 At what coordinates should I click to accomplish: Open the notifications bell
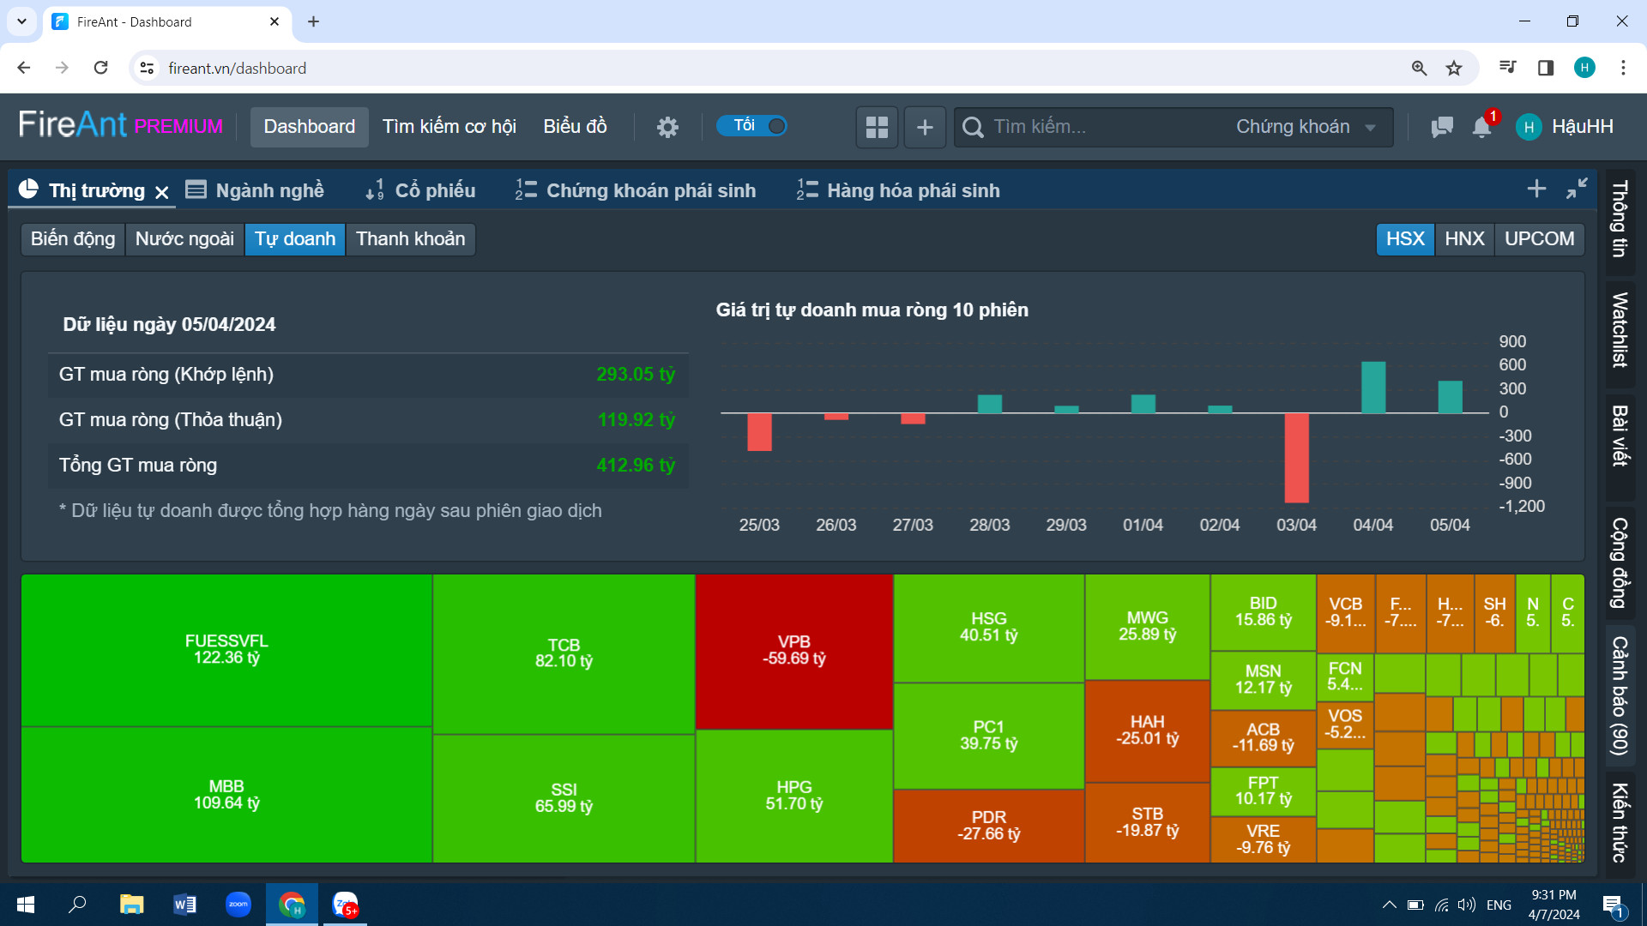1481,127
